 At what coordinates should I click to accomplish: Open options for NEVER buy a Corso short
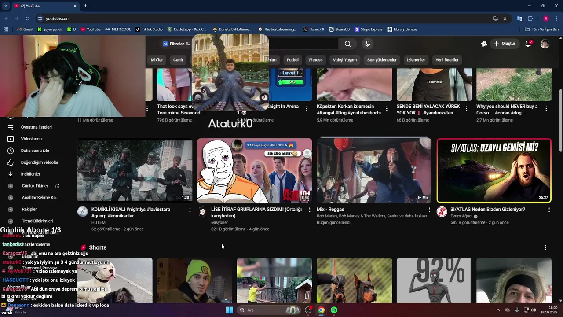point(546,108)
